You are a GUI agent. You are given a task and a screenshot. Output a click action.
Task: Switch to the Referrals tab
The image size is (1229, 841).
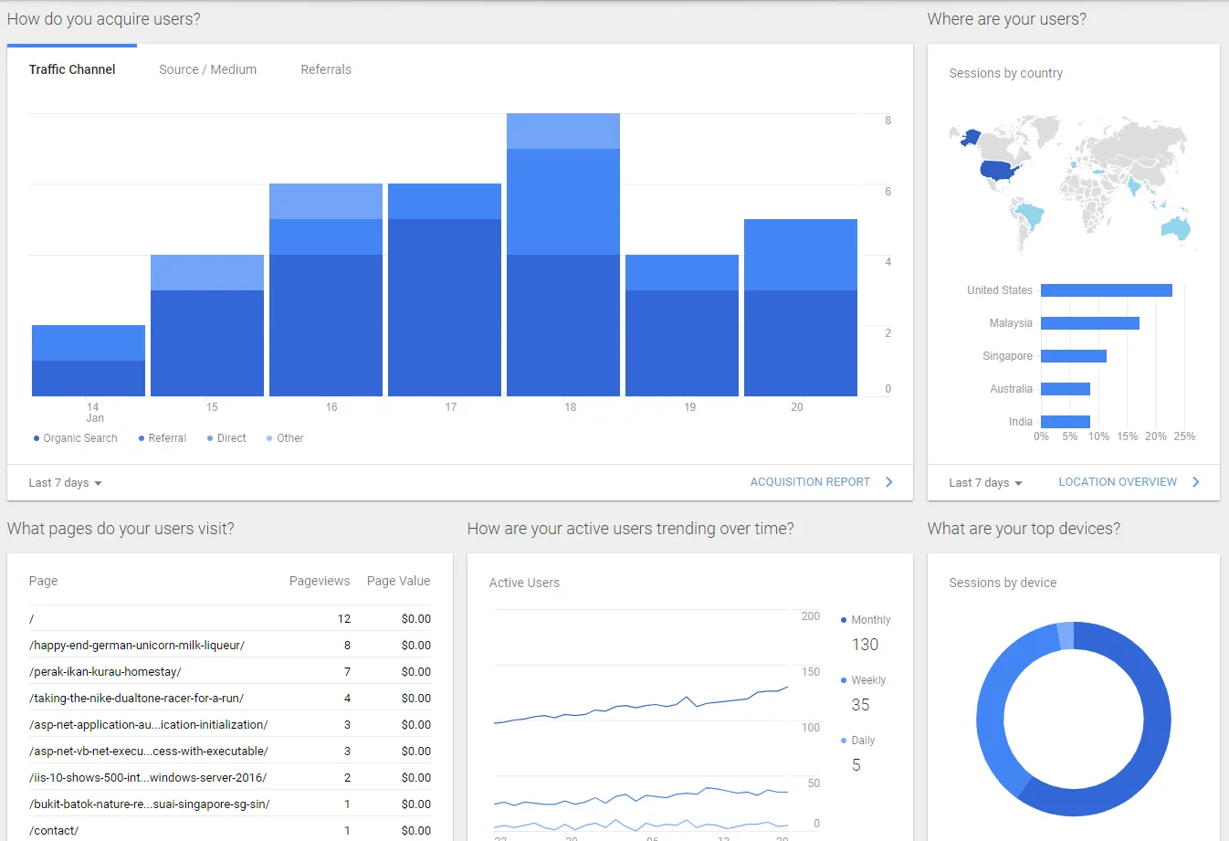pyautogui.click(x=326, y=69)
